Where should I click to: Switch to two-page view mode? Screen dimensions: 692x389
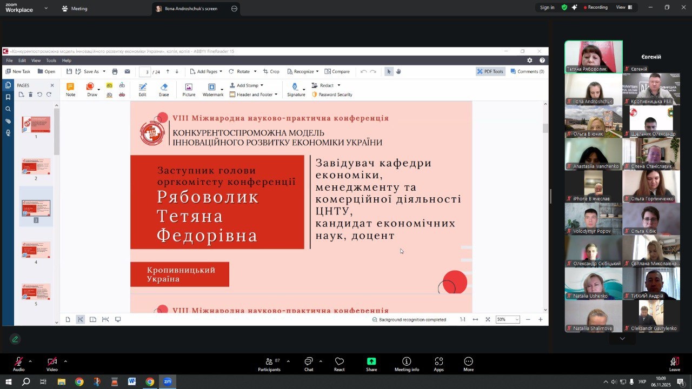(x=93, y=319)
